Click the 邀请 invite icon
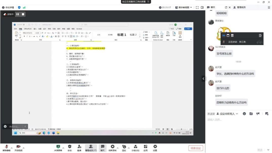272x153 pixels. (79, 147)
